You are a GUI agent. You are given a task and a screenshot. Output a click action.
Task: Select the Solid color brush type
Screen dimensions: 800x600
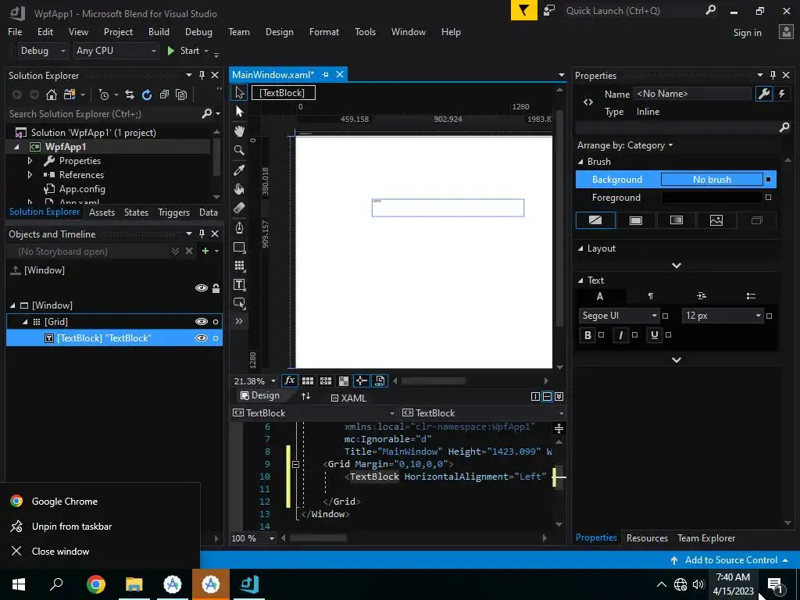636,220
